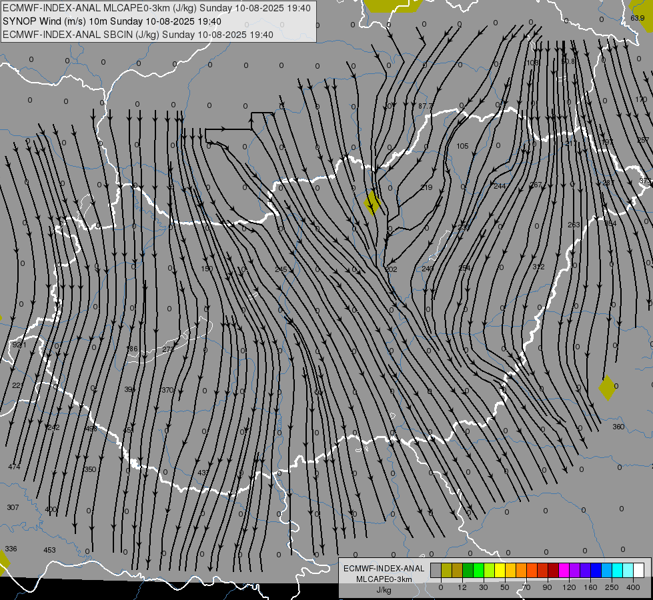Click the 'SYNOP Wind (m/s) 10m' header line
This screenshot has width=653, height=600.
coord(111,21)
